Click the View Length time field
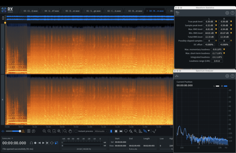 [x=149, y=146]
